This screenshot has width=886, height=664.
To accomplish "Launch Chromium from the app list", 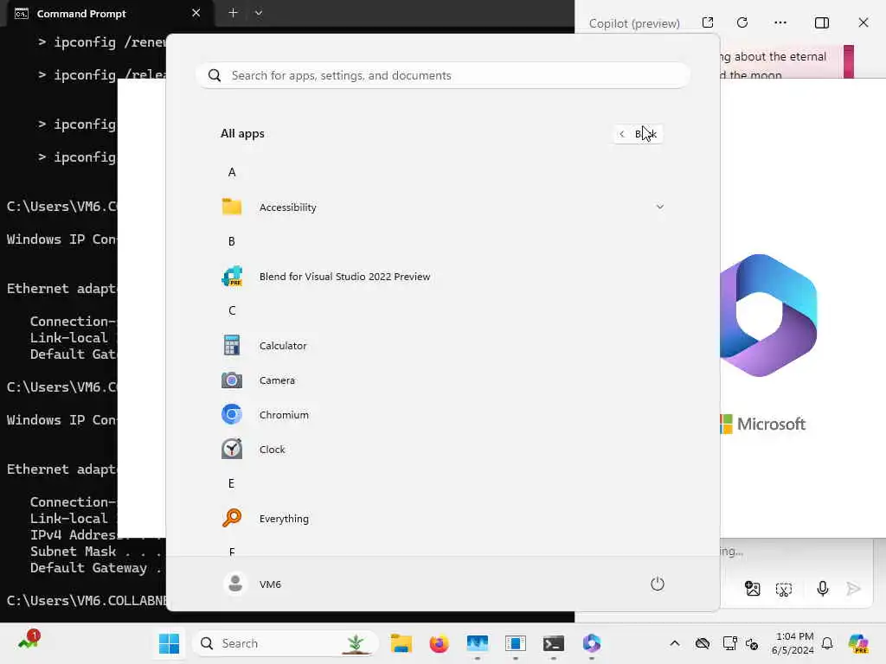I will [442, 414].
